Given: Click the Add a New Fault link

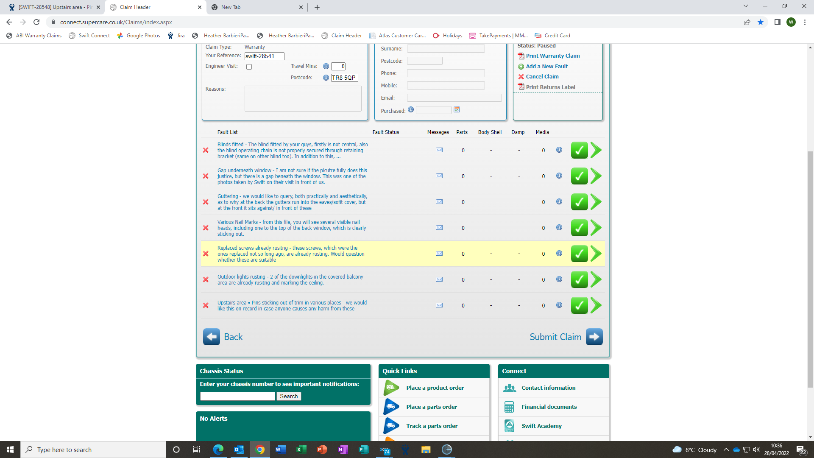Looking at the screenshot, I should pyautogui.click(x=546, y=67).
